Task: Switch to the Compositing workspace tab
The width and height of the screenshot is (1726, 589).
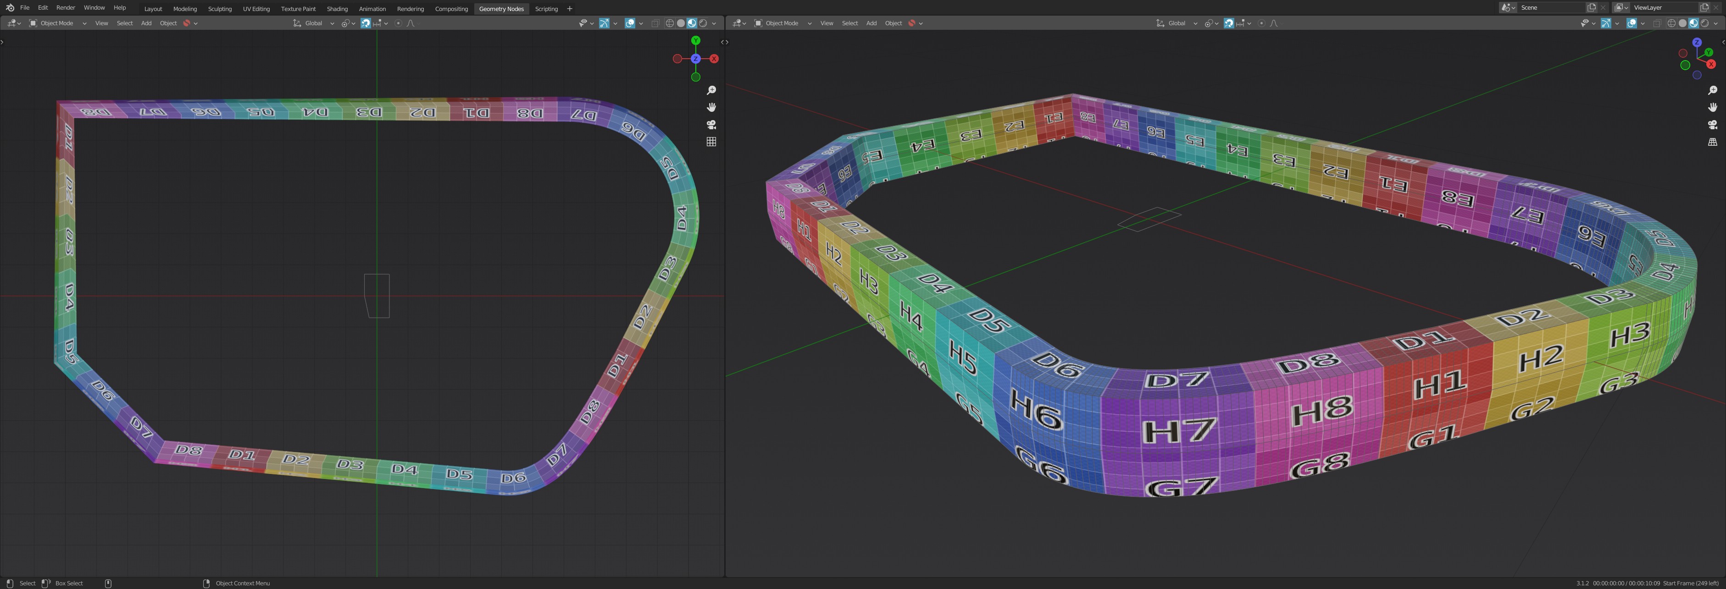Action: pyautogui.click(x=451, y=9)
